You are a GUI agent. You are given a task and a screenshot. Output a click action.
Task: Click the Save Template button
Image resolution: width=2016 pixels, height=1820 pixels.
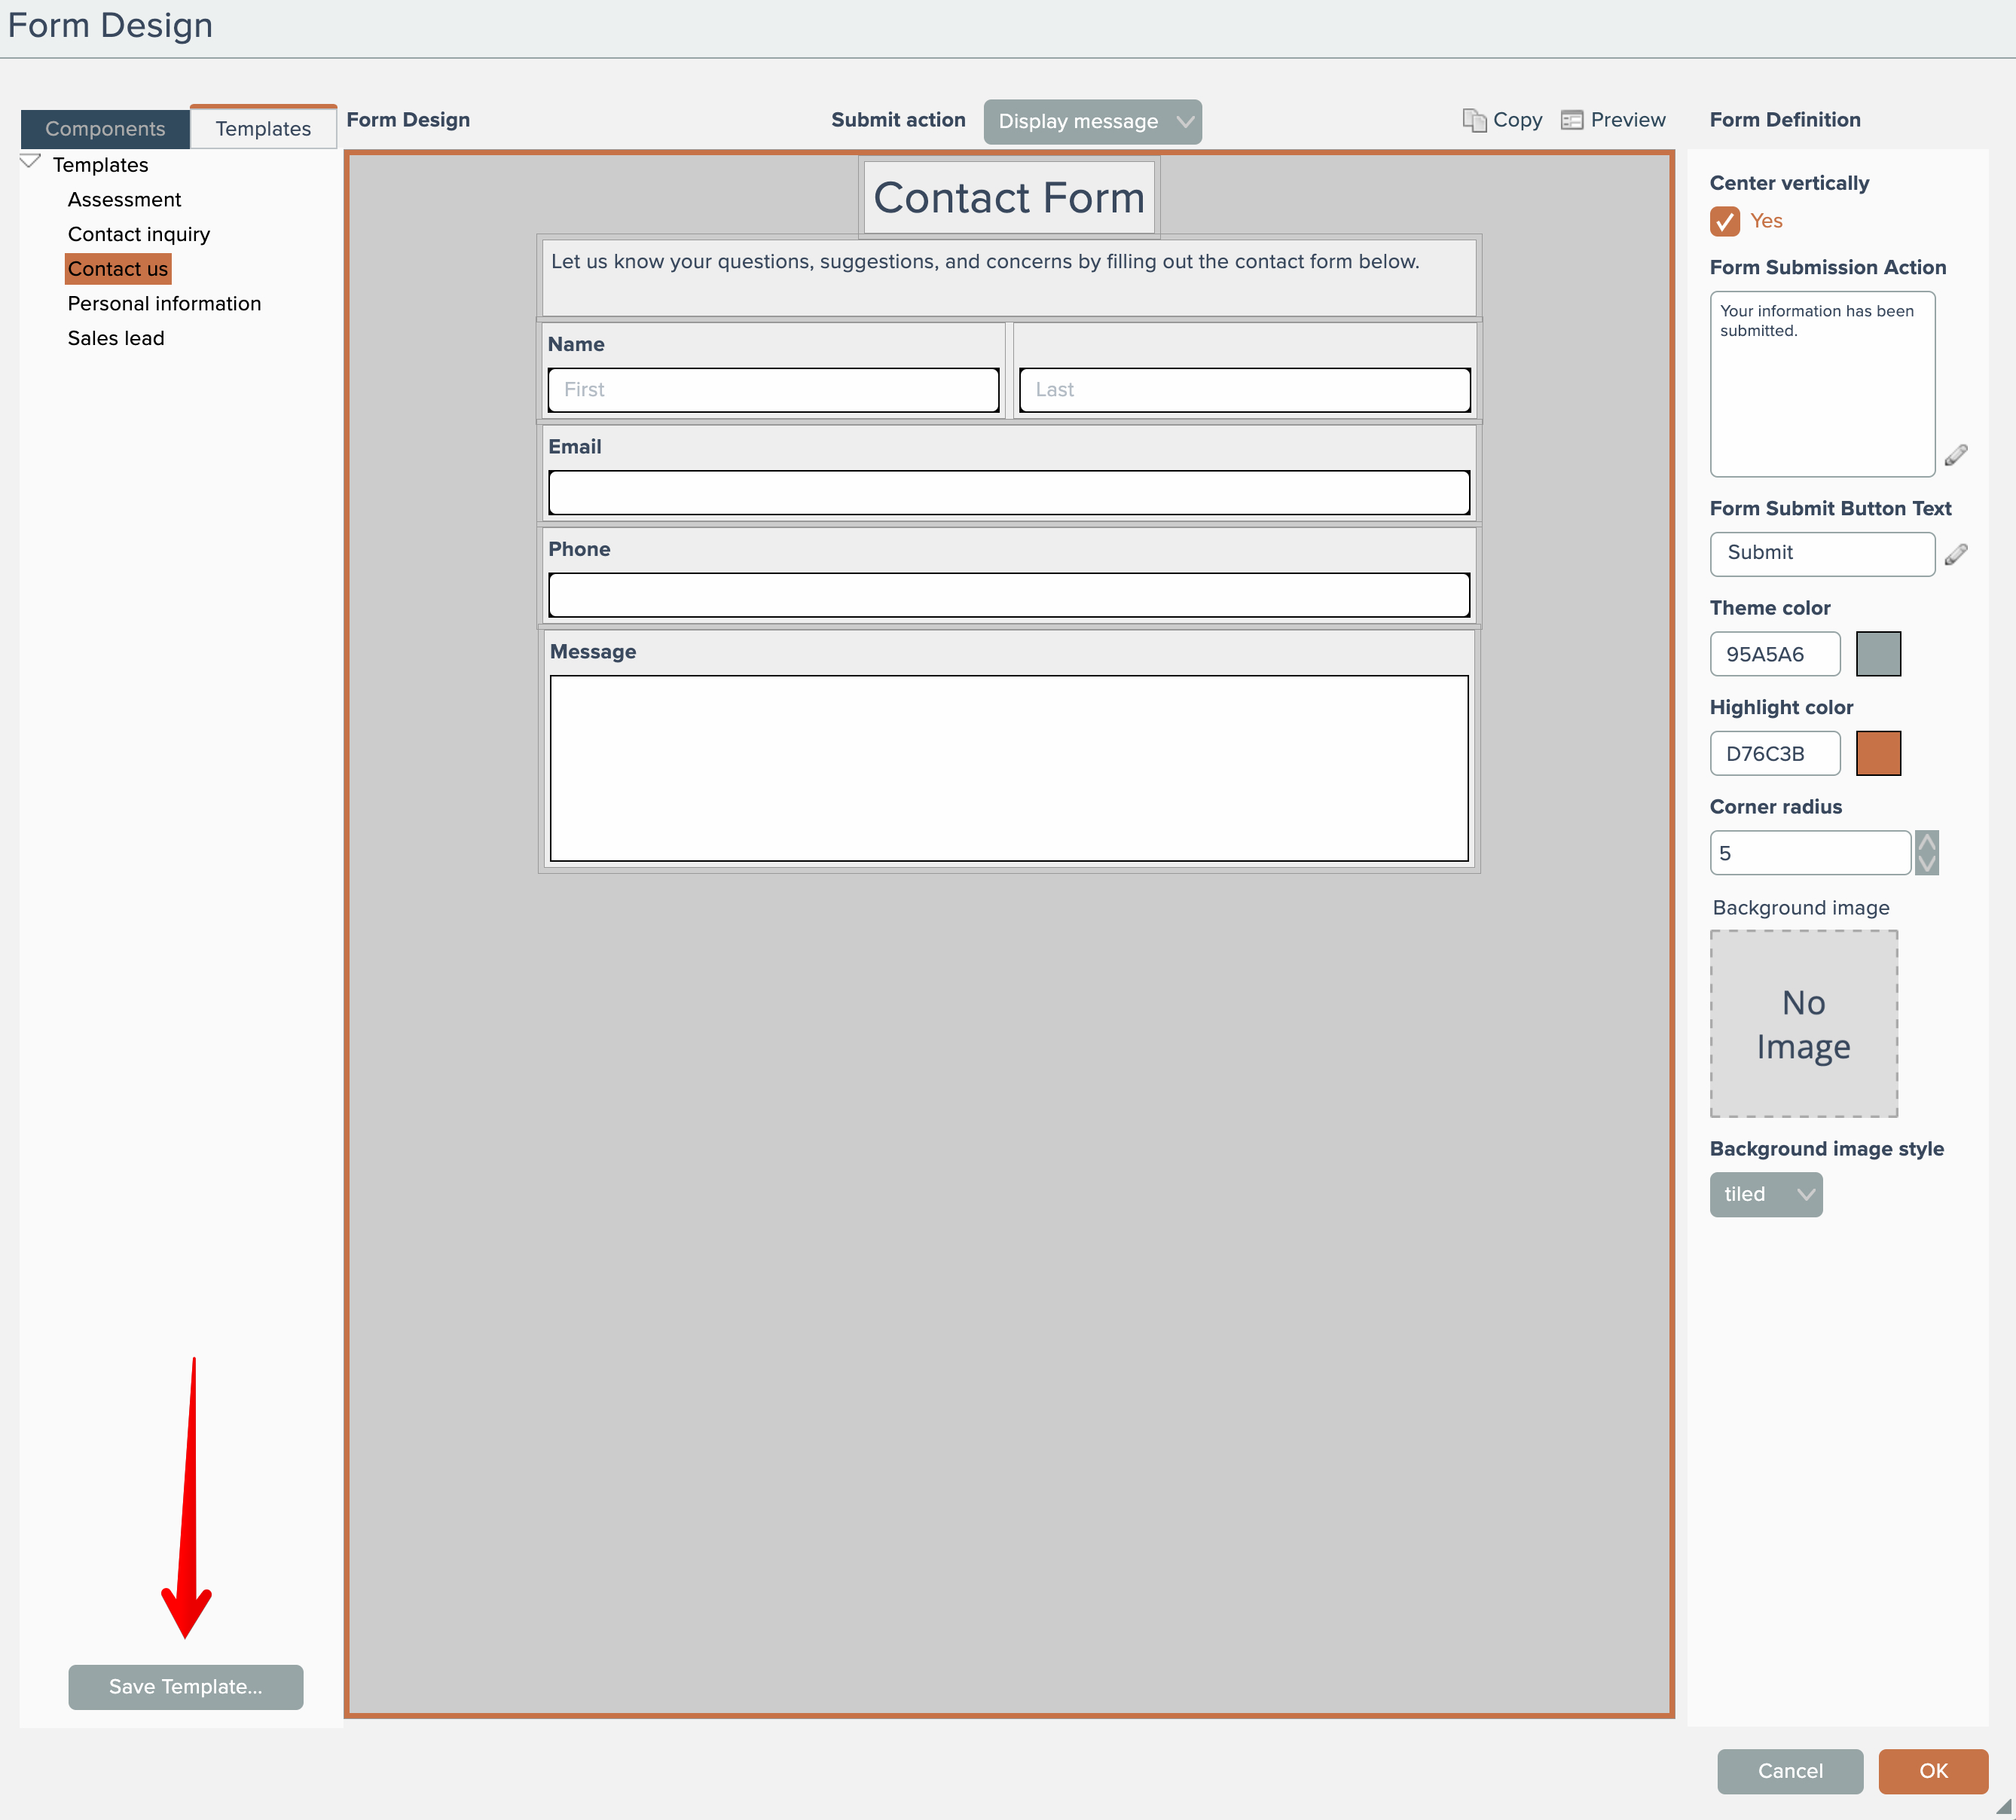(186, 1686)
